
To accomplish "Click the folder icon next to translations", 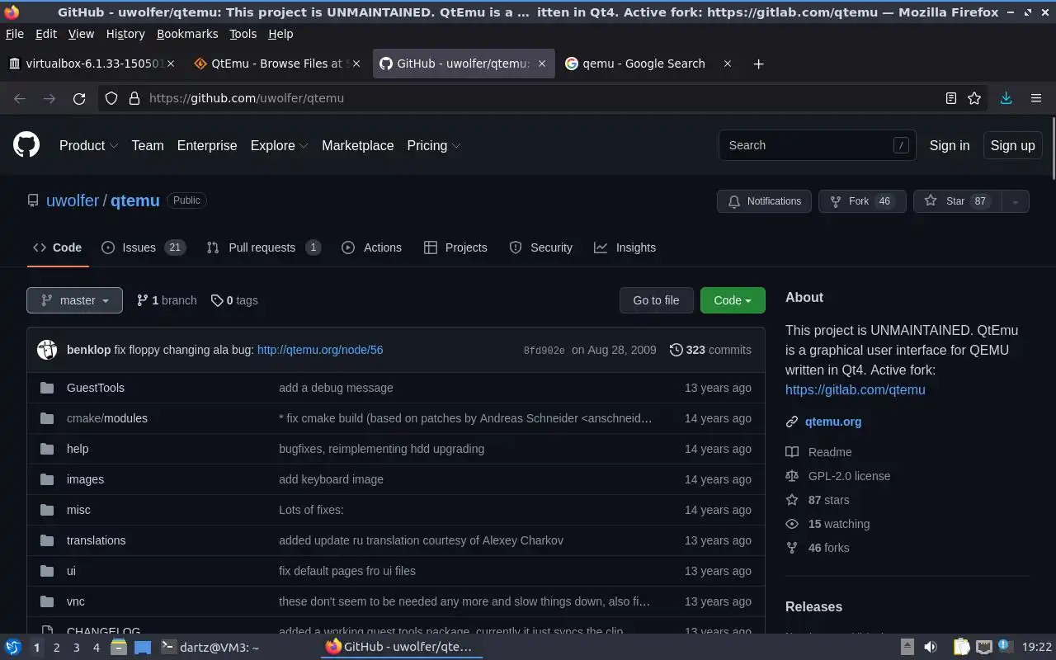I will (x=47, y=540).
